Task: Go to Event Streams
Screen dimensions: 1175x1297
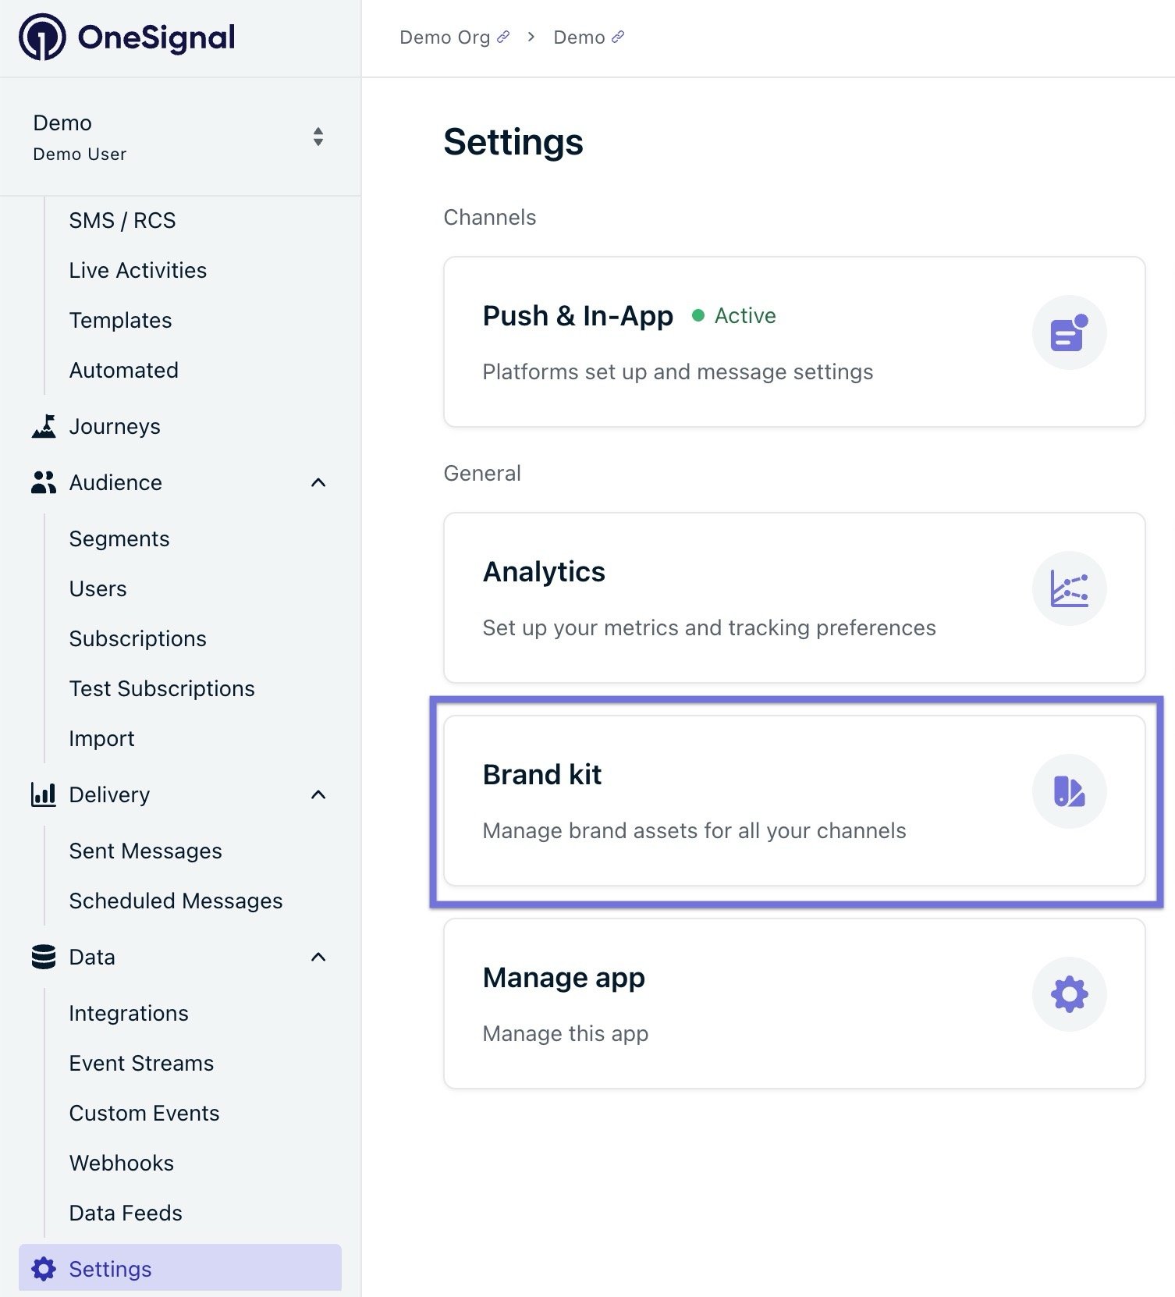Action: point(141,1063)
